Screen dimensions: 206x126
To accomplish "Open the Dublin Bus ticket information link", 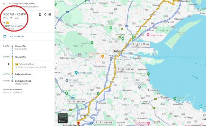I will pyautogui.click(x=7, y=92).
